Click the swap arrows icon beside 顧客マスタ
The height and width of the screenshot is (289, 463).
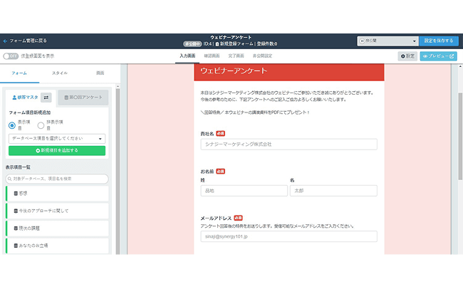pos(46,98)
